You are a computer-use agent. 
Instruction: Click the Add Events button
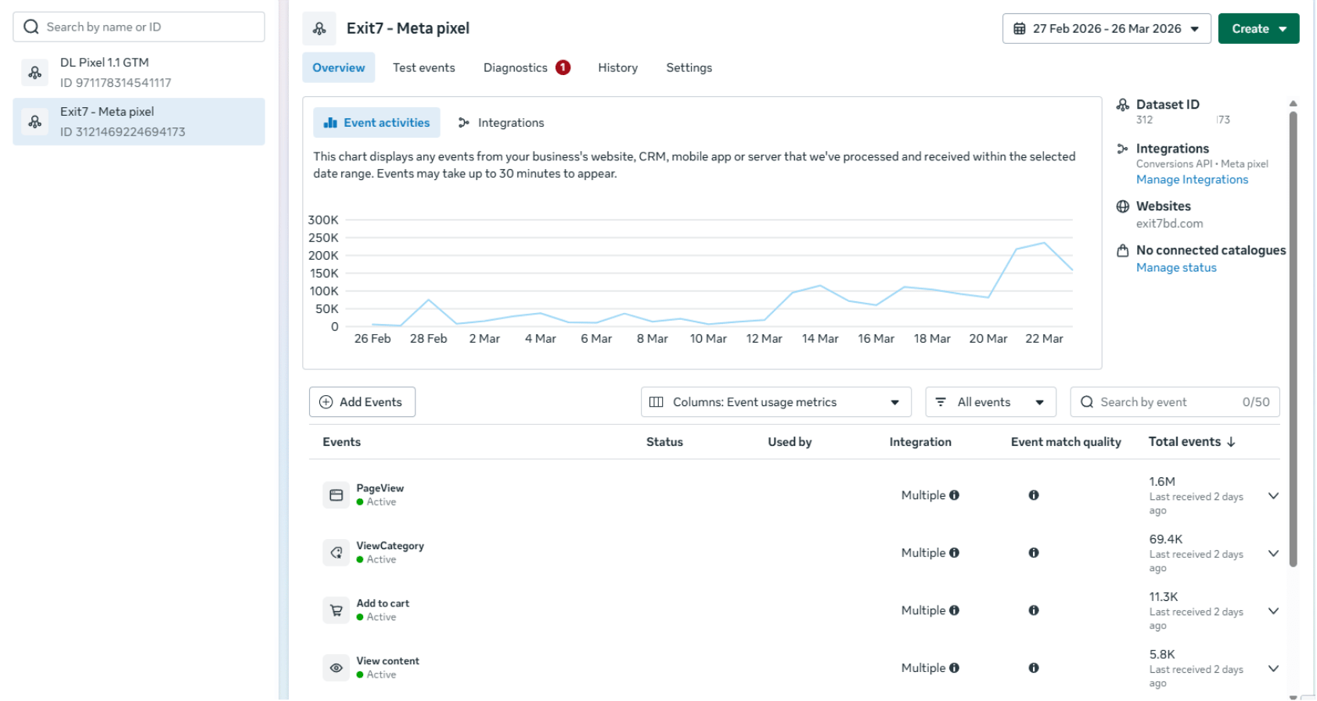coord(362,402)
